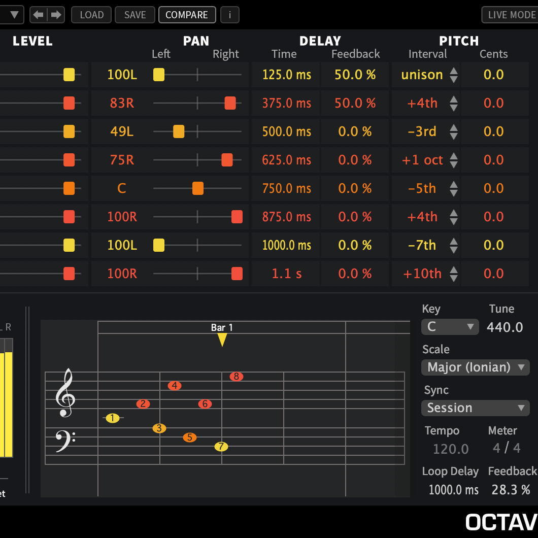This screenshot has width=538, height=538.
Task: Enable LIVE MODE
Action: point(514,15)
